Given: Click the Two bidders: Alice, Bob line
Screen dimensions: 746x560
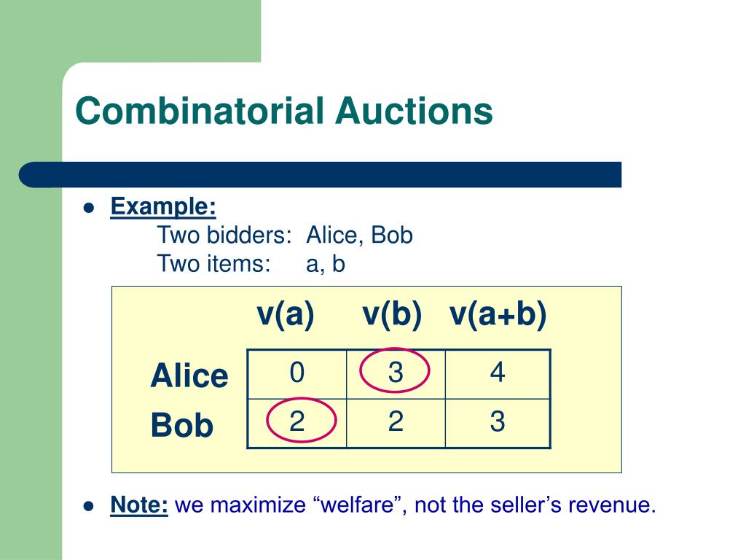Looking at the screenshot, I should (x=285, y=236).
